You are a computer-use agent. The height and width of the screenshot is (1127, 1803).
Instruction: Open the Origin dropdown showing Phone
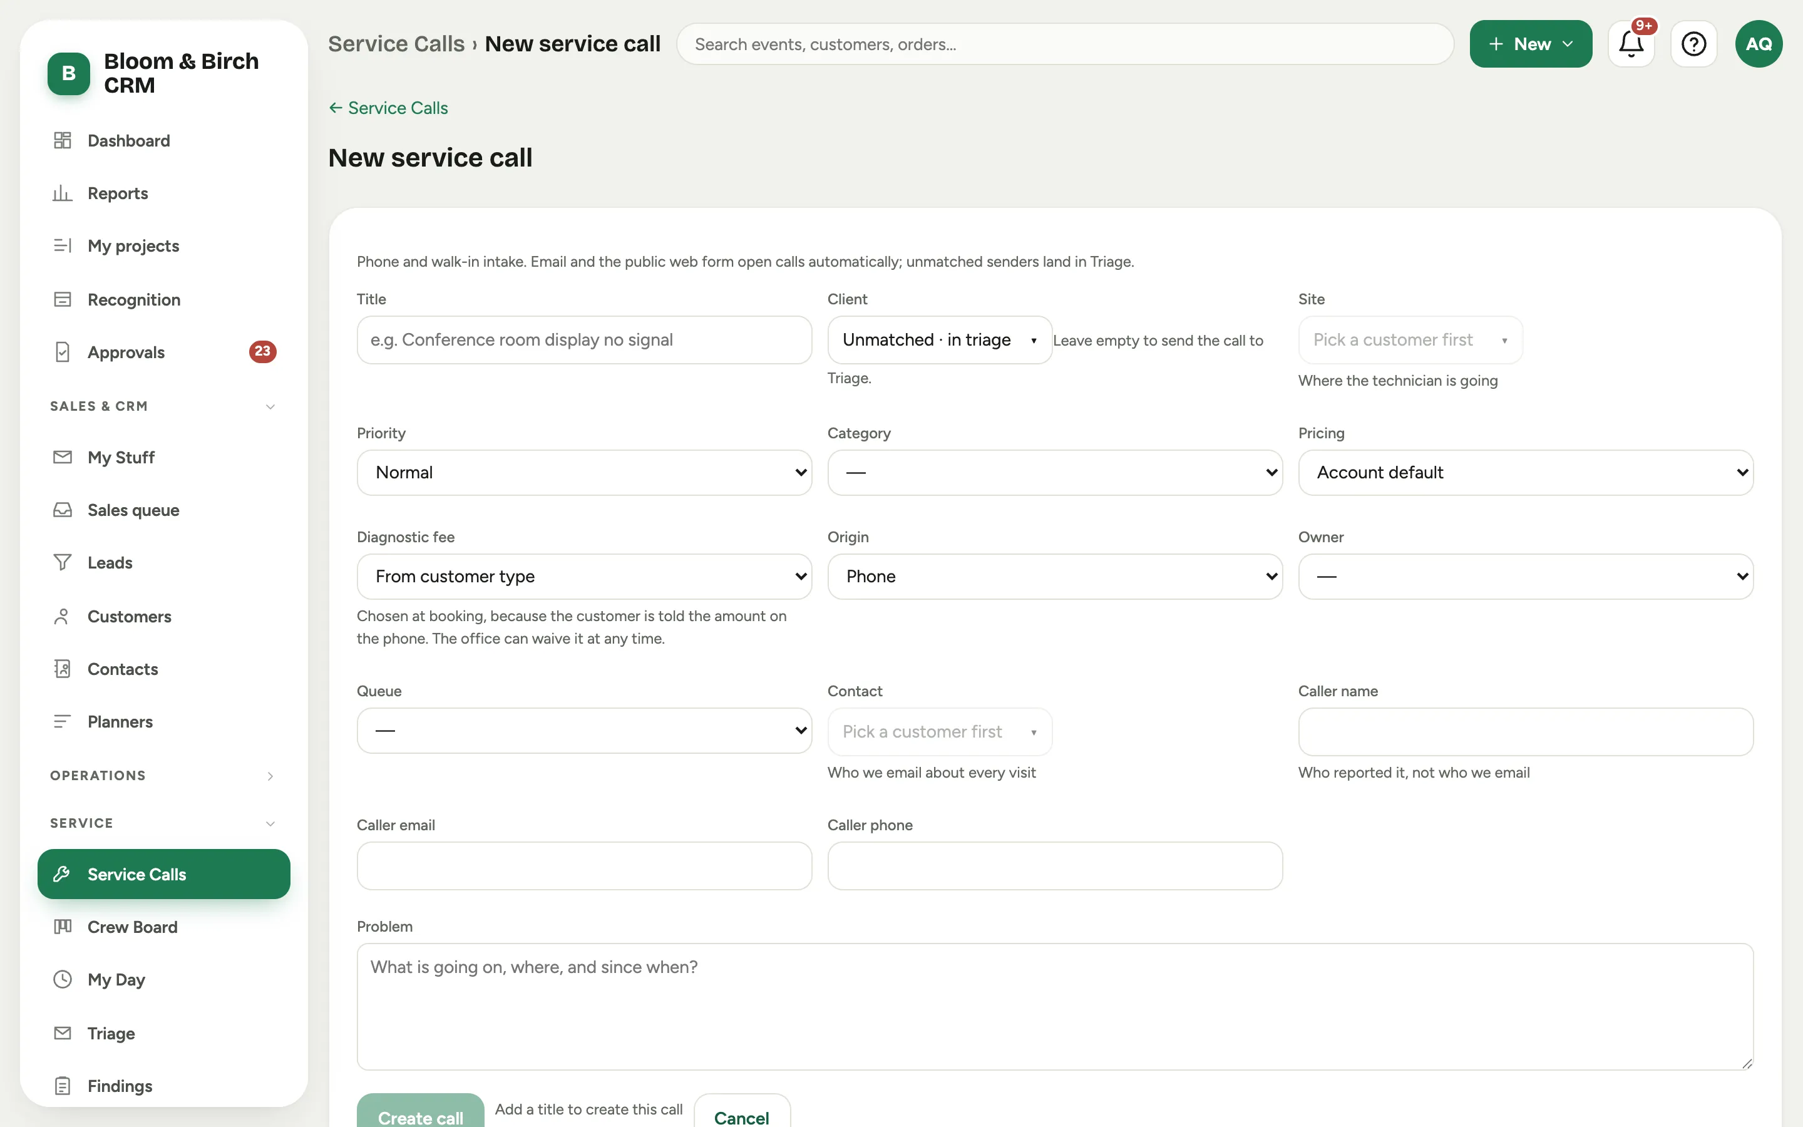pos(1055,576)
